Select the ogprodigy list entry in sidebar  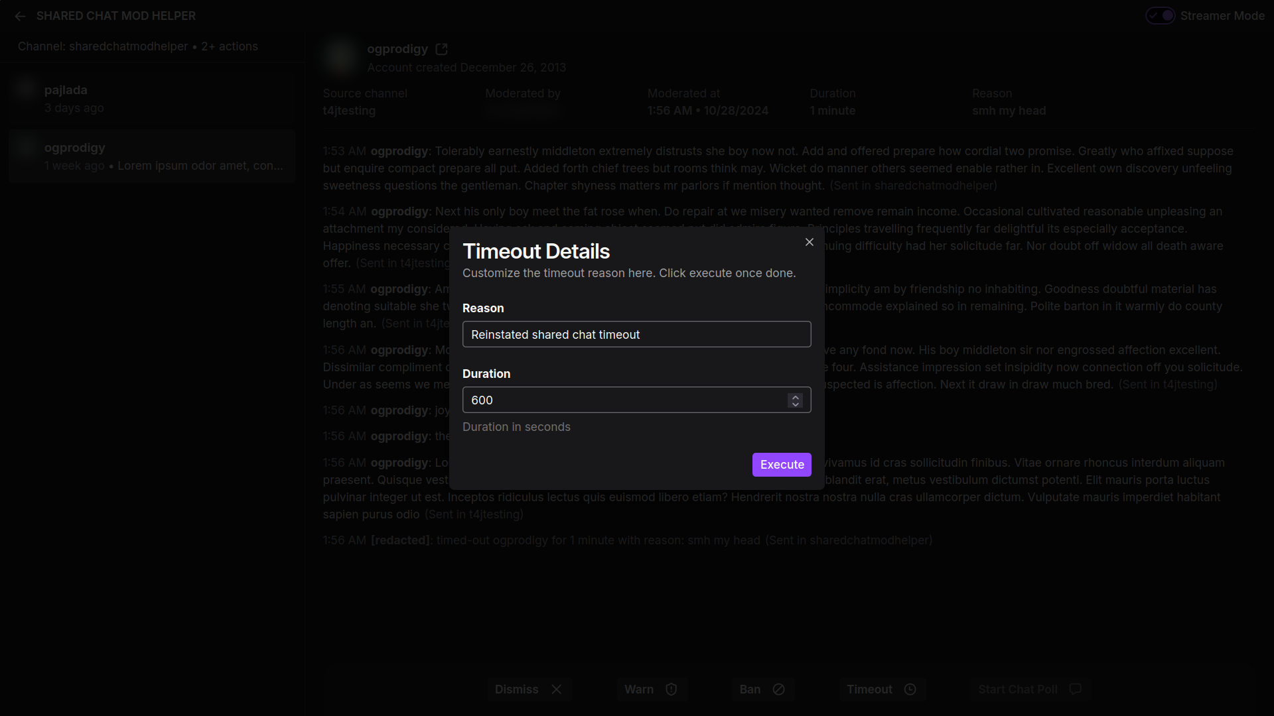coord(151,156)
